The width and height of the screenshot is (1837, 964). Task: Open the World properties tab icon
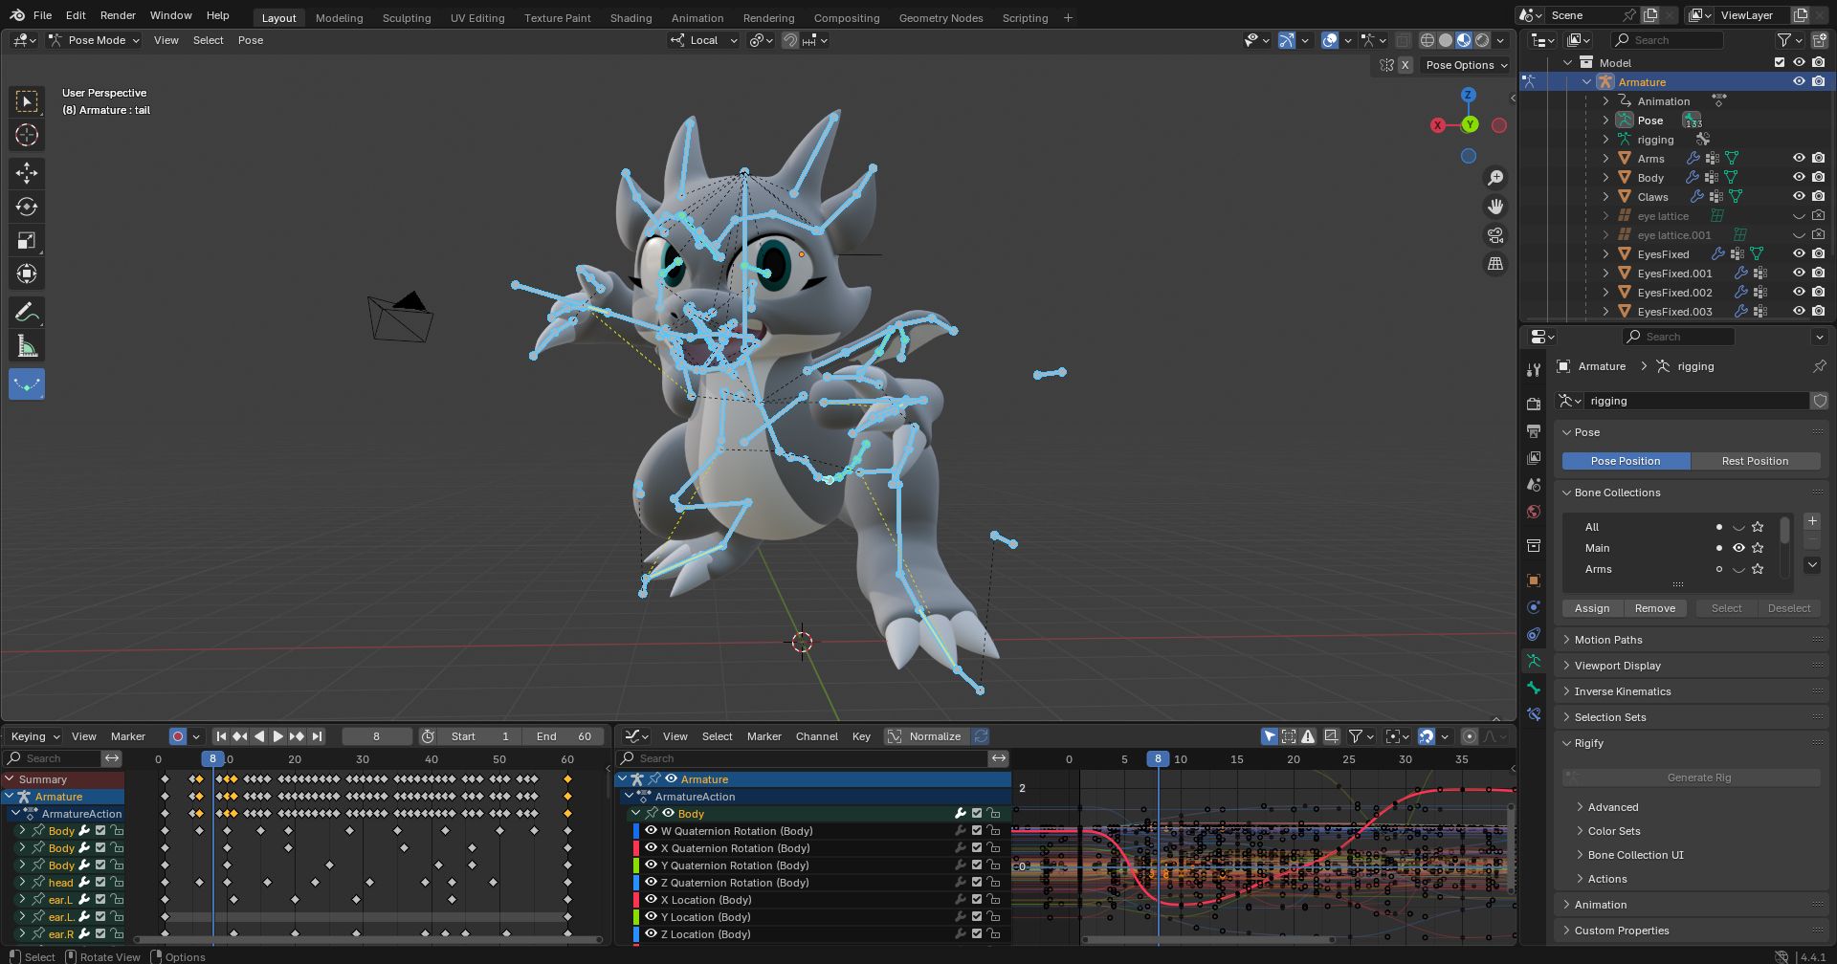[1534, 512]
